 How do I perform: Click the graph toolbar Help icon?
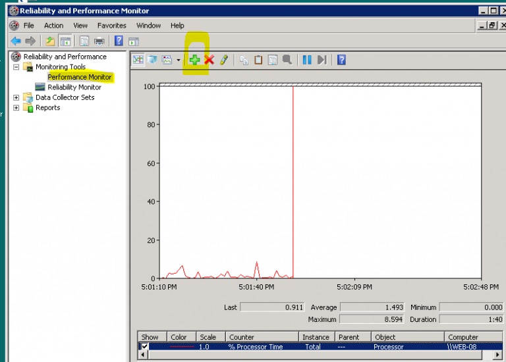341,60
